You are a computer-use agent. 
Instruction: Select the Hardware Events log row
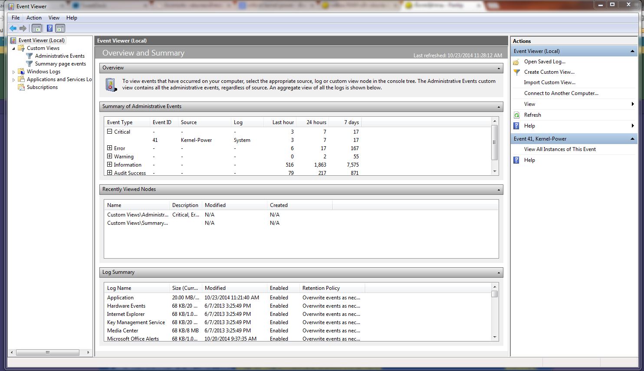click(x=298, y=306)
